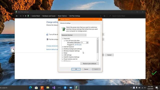Select the Hard disk tree label

click(67, 38)
